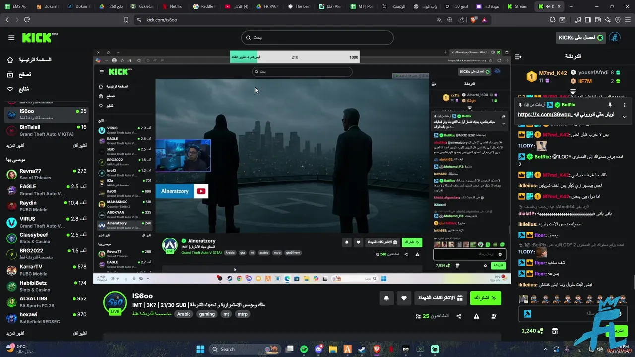Click the Get KICKs button

(580, 38)
